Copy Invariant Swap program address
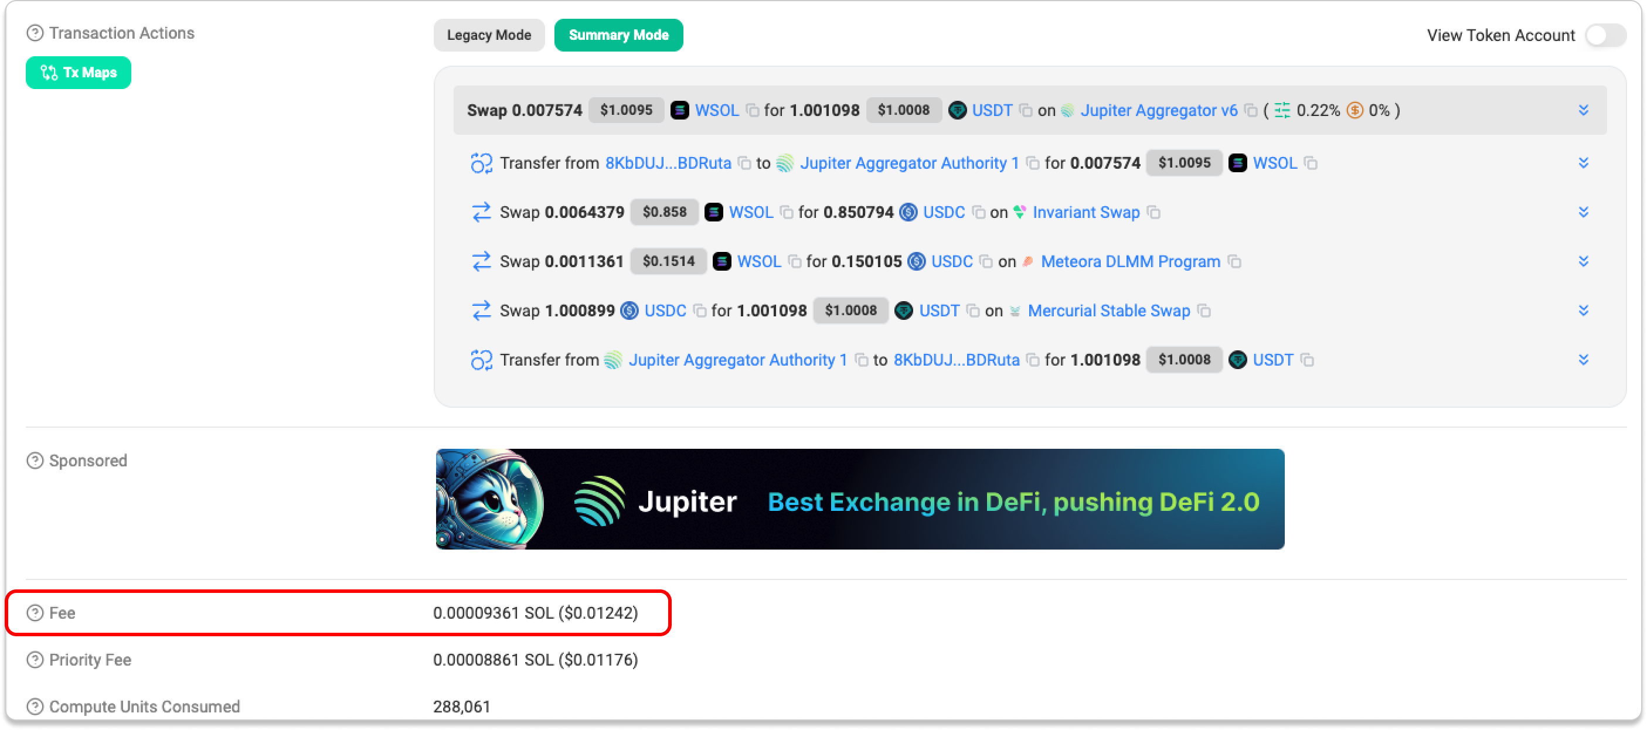1647x730 pixels. [1153, 212]
